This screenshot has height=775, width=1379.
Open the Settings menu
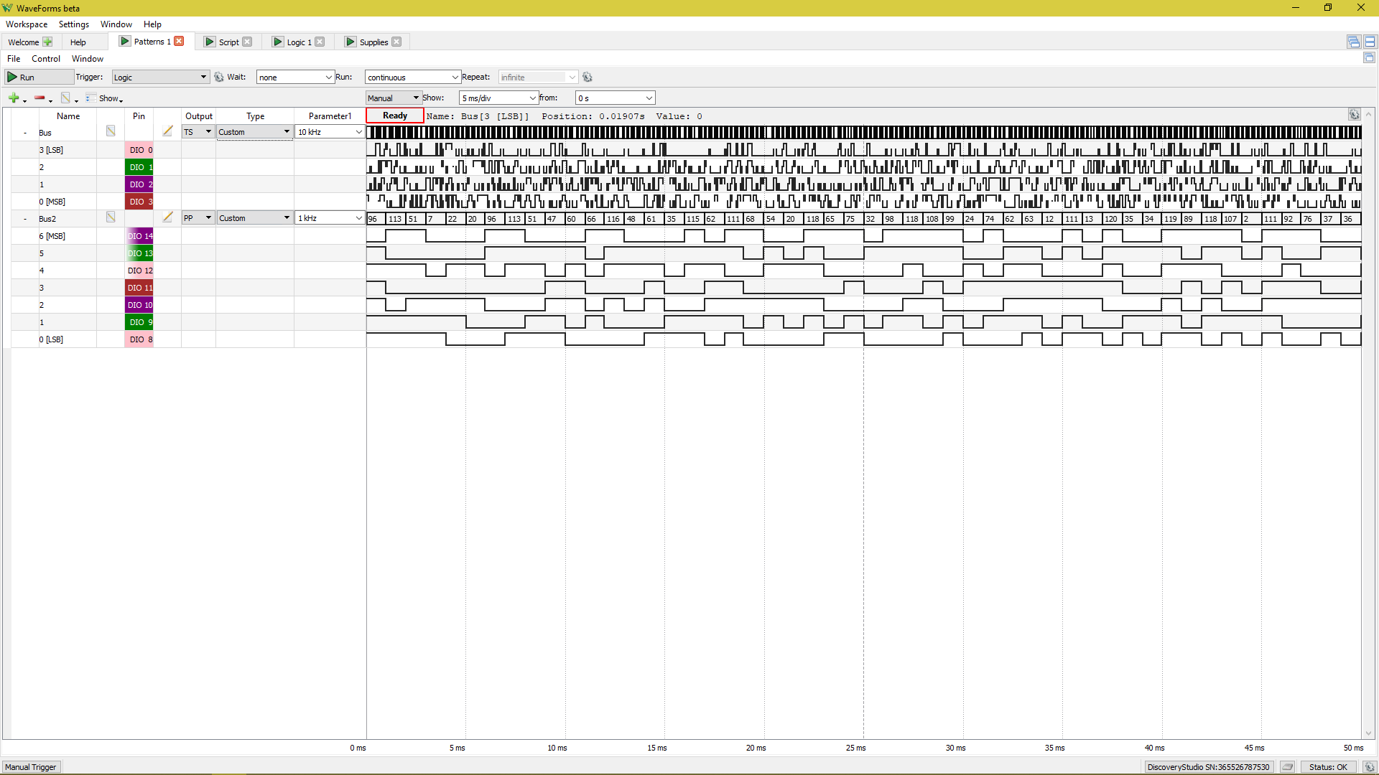click(x=74, y=24)
